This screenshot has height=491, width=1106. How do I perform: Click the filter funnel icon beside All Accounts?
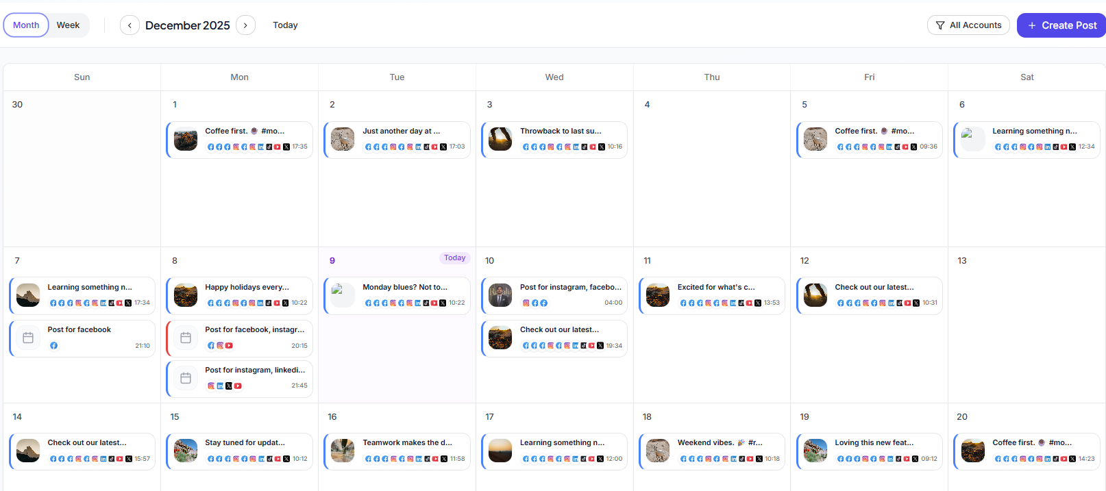[940, 25]
